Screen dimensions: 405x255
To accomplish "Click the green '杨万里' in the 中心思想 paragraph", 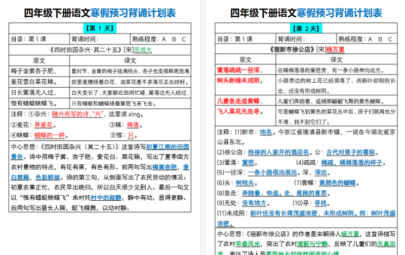I will 350,234.
